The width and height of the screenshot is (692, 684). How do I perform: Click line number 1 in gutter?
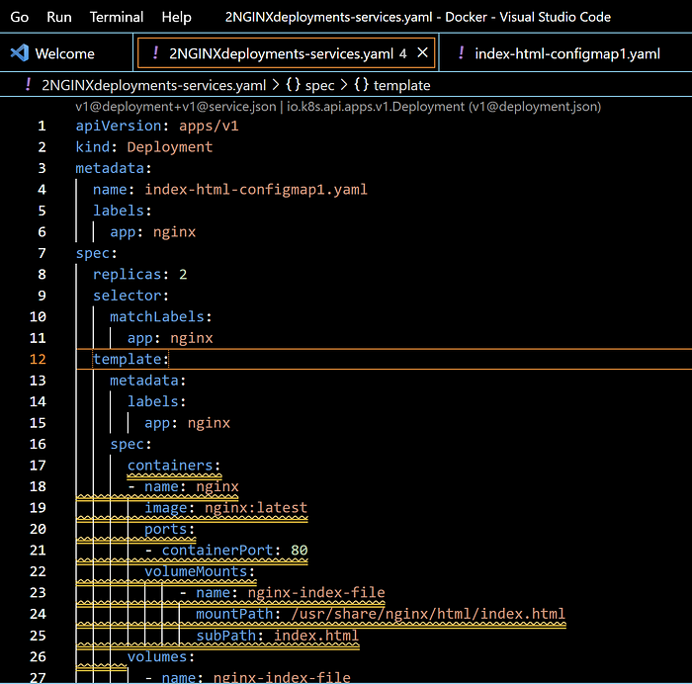click(42, 126)
